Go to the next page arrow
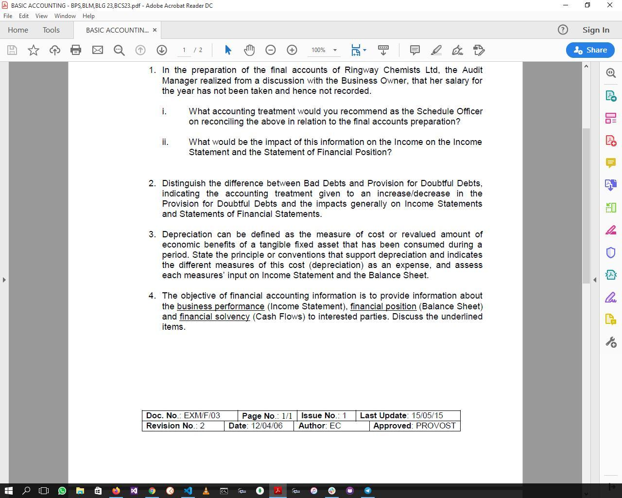Viewport: 622px width, 498px height. 162,50
